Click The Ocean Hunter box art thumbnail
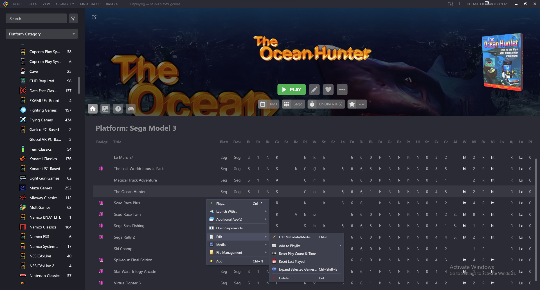Screen dimensions: 540x290 coord(503,62)
